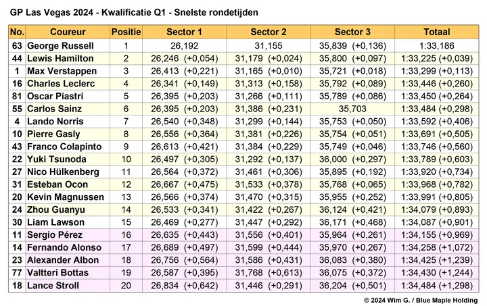Screen dimensions: 487x306
Task: Select Lewis Hamilton's total time cell
Action: click(436, 59)
